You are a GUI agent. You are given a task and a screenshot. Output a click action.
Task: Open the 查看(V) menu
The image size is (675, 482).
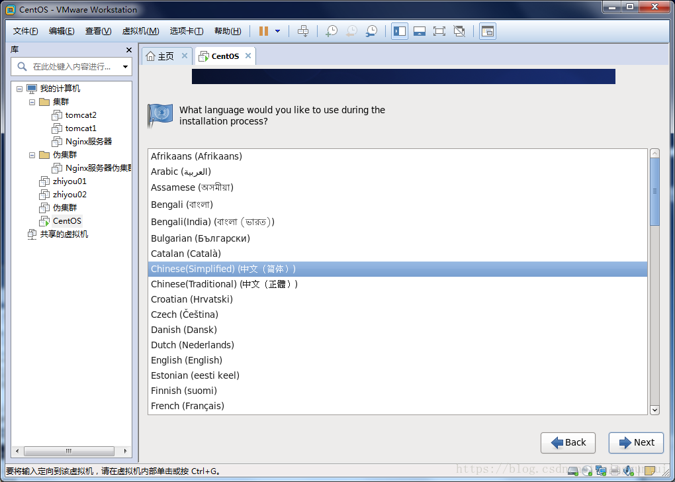tap(98, 31)
